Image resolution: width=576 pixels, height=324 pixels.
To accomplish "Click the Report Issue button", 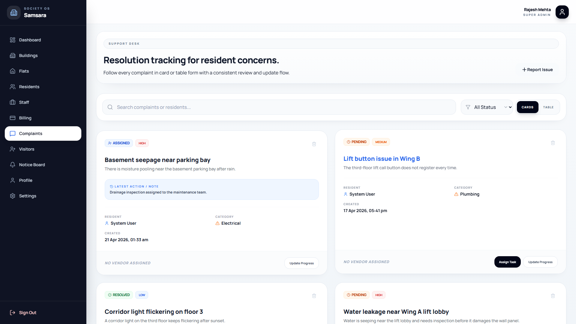I will (537, 70).
